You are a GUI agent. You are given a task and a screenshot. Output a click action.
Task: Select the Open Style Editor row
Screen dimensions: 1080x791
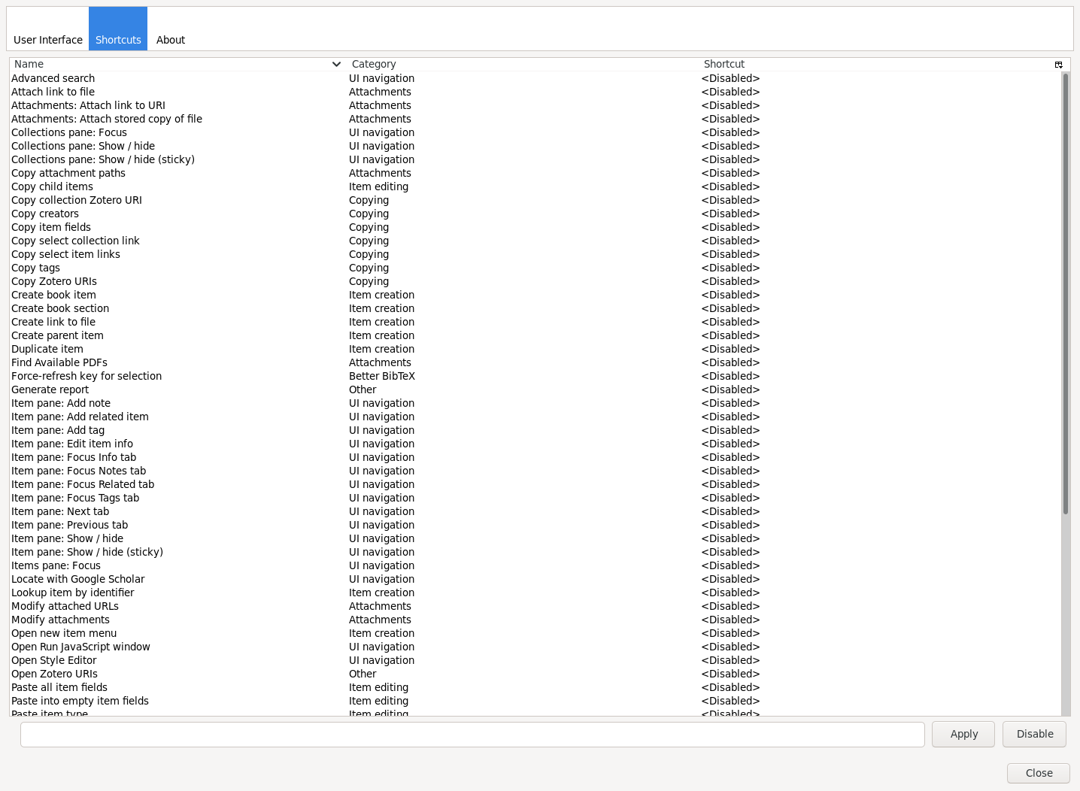click(535, 660)
